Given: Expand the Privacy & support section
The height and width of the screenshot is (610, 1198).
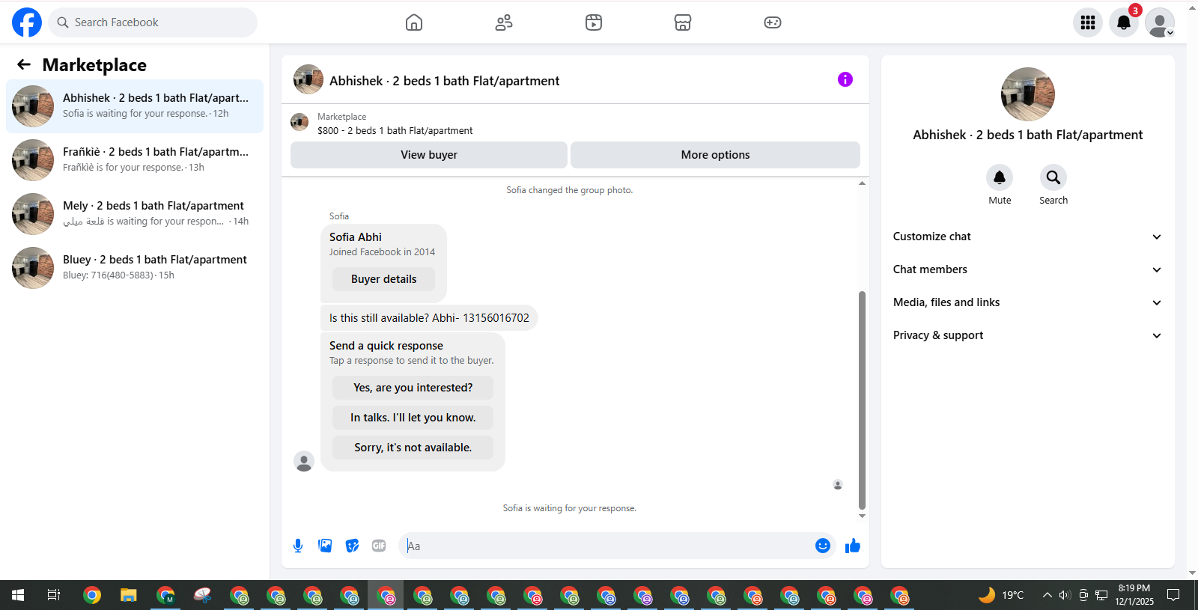Looking at the screenshot, I should coord(1028,335).
